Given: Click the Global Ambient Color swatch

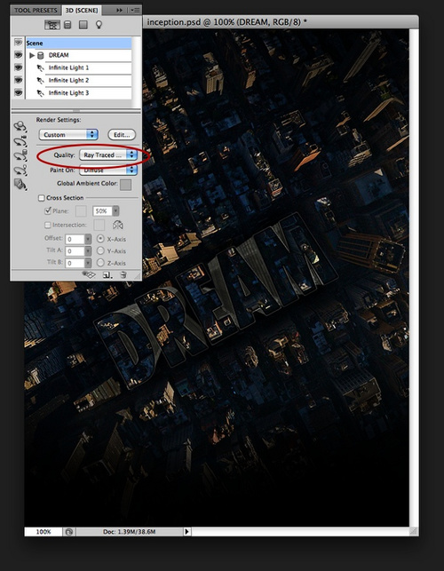Looking at the screenshot, I should point(126,185).
